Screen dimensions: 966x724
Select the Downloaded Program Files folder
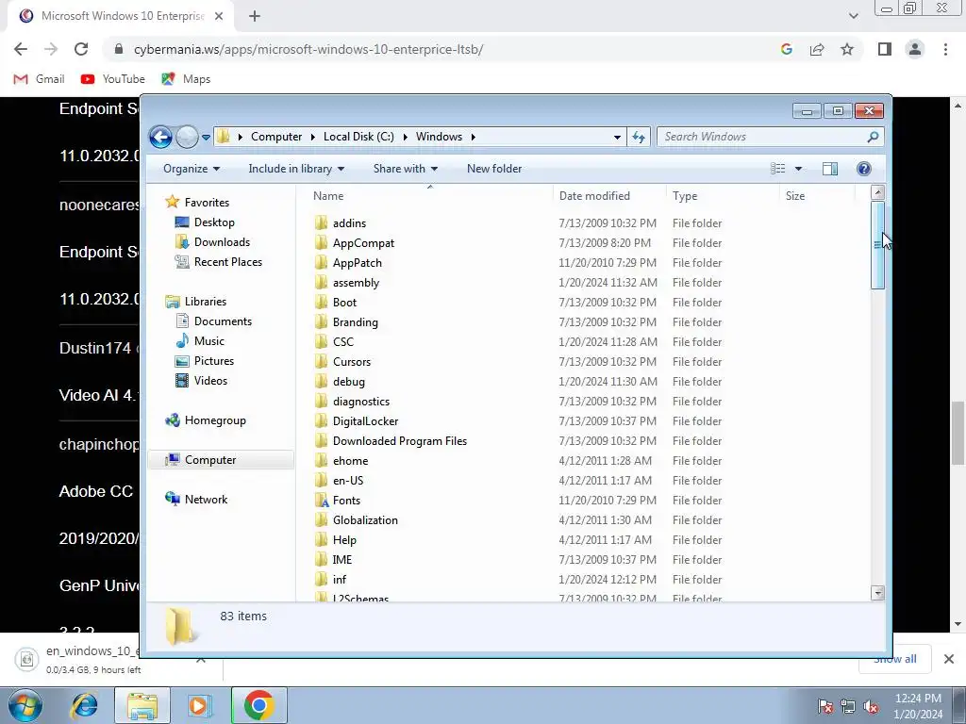(x=400, y=441)
